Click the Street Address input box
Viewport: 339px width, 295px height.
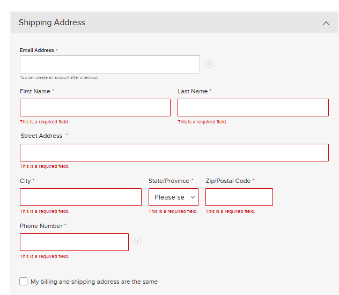click(x=174, y=152)
